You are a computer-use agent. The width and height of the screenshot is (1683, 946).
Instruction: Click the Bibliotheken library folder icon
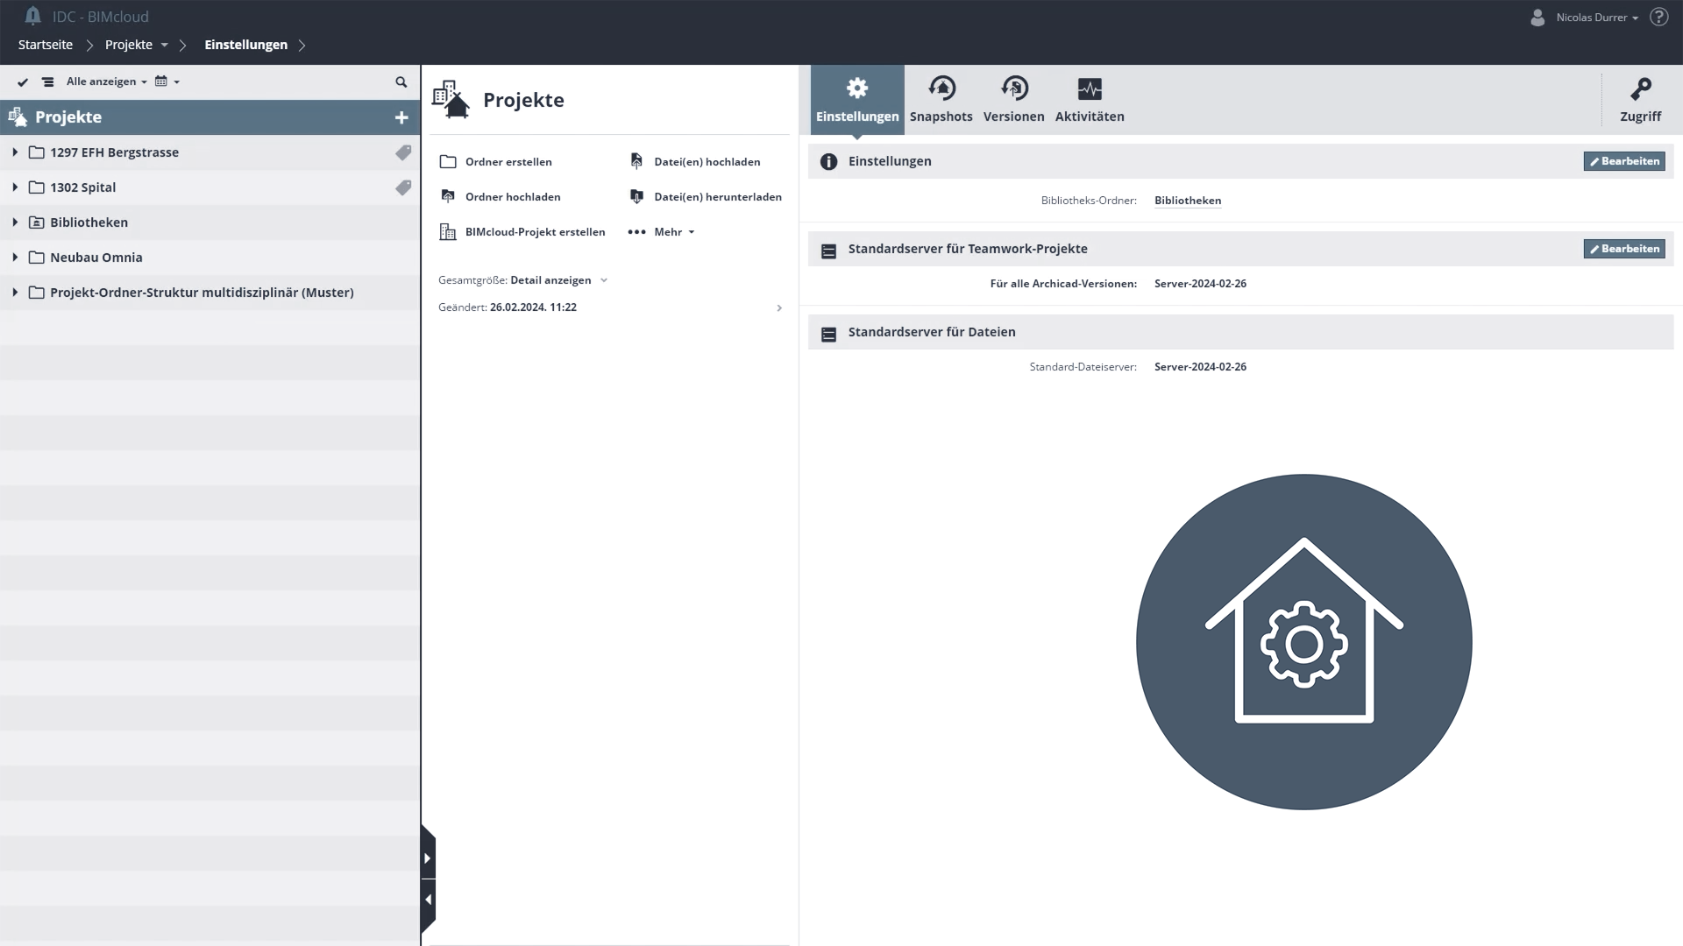37,222
